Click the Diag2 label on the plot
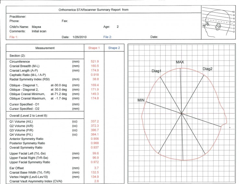The image size is (239, 184). point(208,69)
